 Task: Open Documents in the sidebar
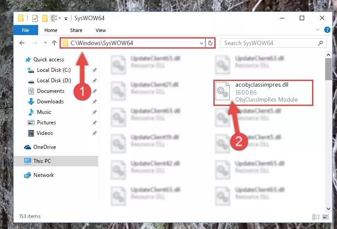(50, 91)
